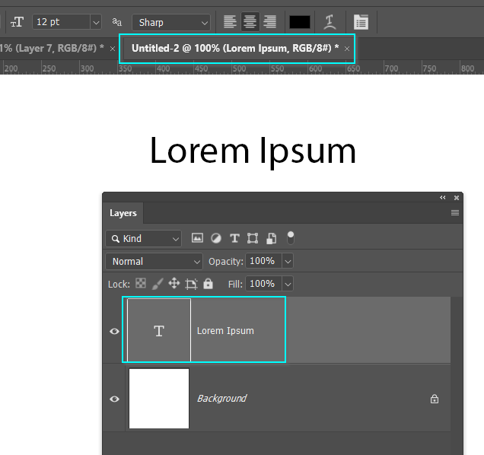The height and width of the screenshot is (455, 484).
Task: Left align text button
Action: [230, 22]
